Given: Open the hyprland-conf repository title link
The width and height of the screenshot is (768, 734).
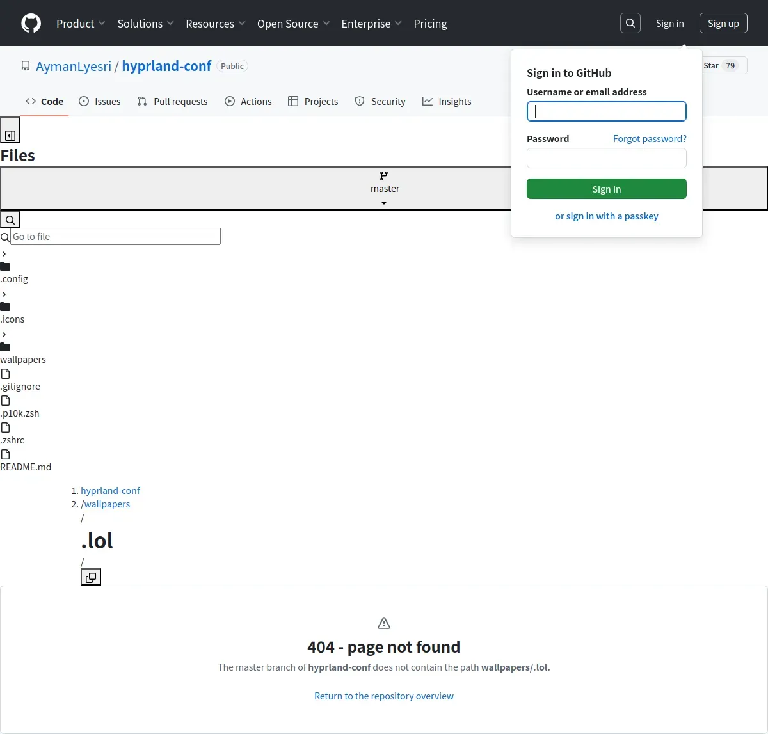Looking at the screenshot, I should (x=166, y=66).
